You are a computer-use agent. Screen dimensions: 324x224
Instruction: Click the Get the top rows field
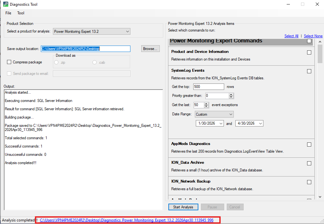click(x=209, y=87)
